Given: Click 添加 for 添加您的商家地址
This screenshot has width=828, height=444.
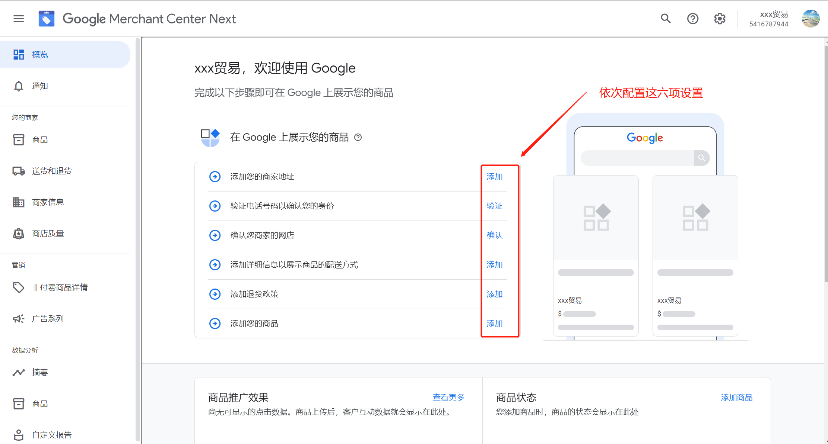Looking at the screenshot, I should tap(495, 177).
